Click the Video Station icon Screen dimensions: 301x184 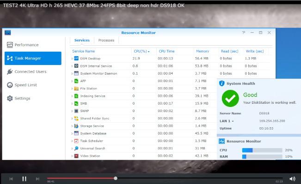tap(76, 156)
